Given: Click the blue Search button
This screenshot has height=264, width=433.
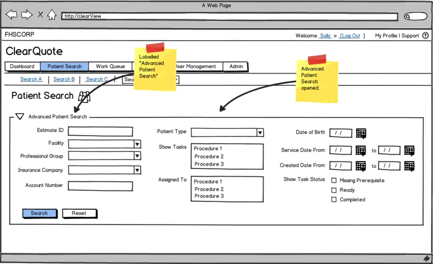Looking at the screenshot, I should tap(39, 213).
